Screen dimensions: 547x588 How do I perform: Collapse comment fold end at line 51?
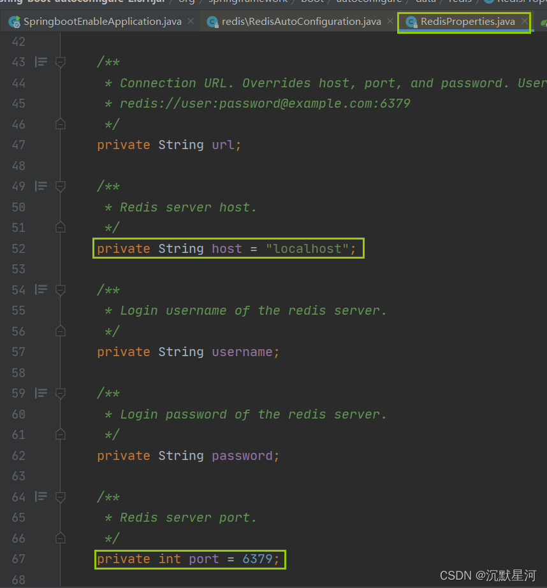[61, 227]
